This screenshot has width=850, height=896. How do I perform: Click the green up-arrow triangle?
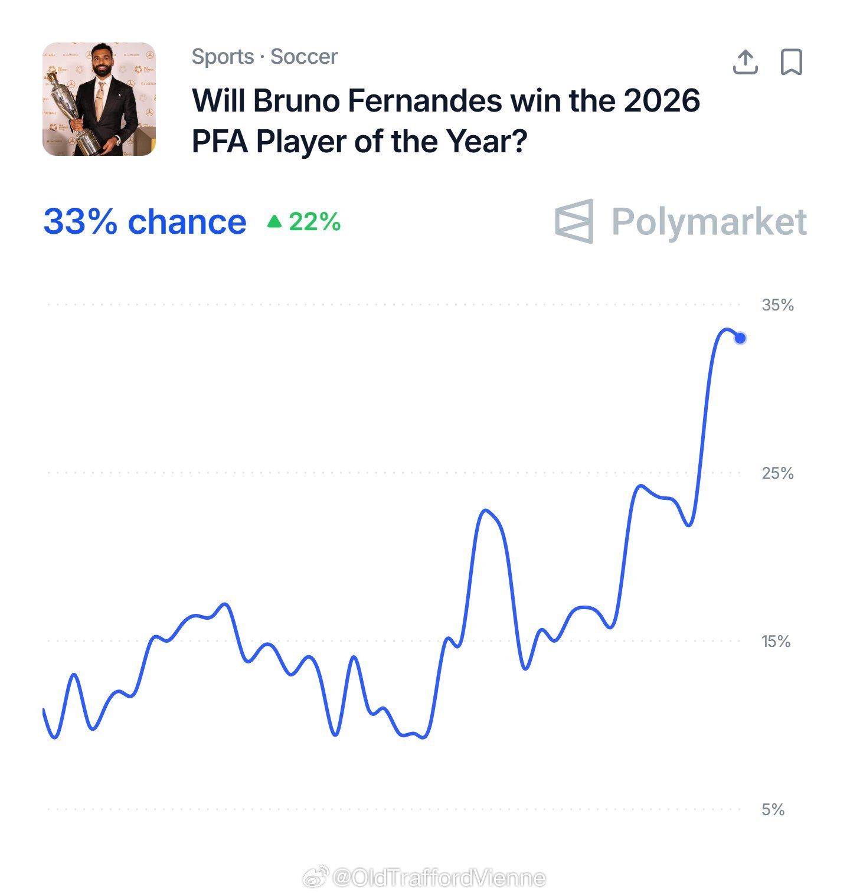274,221
